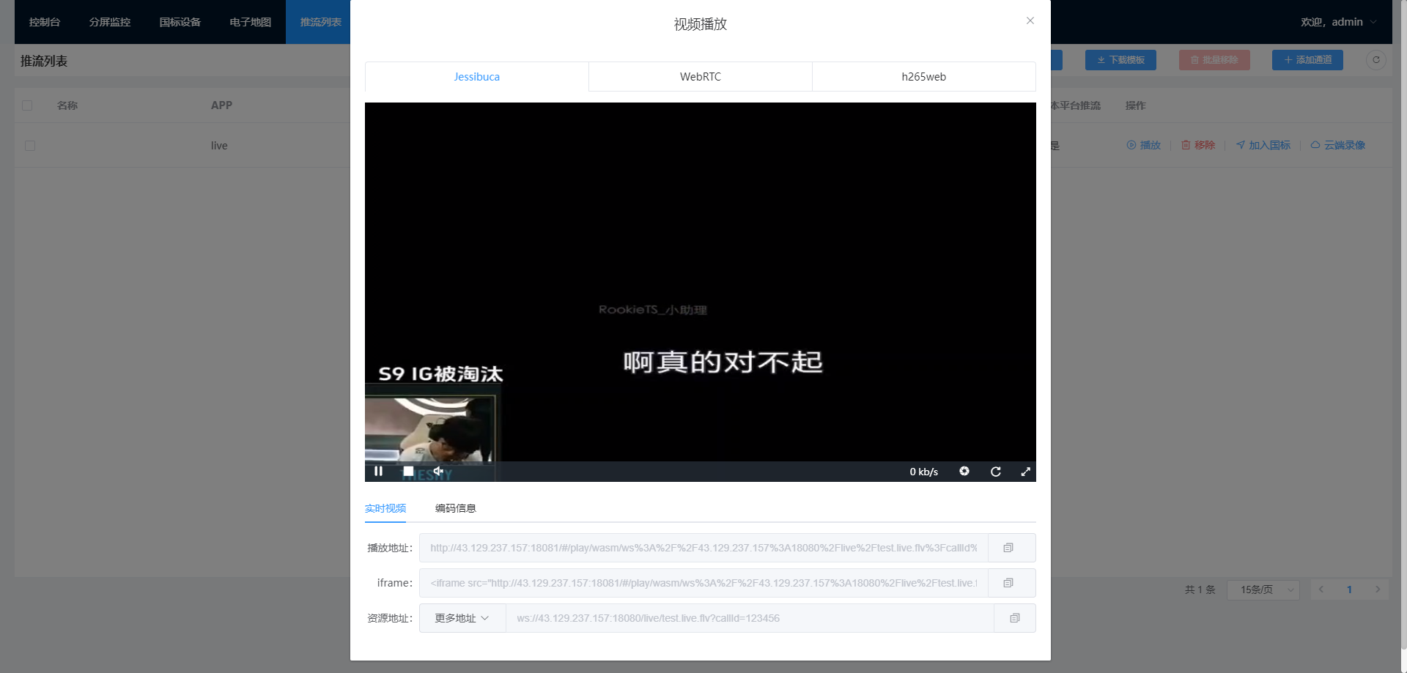Click the 批量移除 button
The width and height of the screenshot is (1407, 673).
click(x=1214, y=60)
